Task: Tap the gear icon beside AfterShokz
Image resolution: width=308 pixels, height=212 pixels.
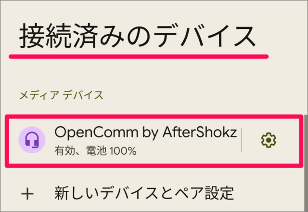Action: pos(269,140)
